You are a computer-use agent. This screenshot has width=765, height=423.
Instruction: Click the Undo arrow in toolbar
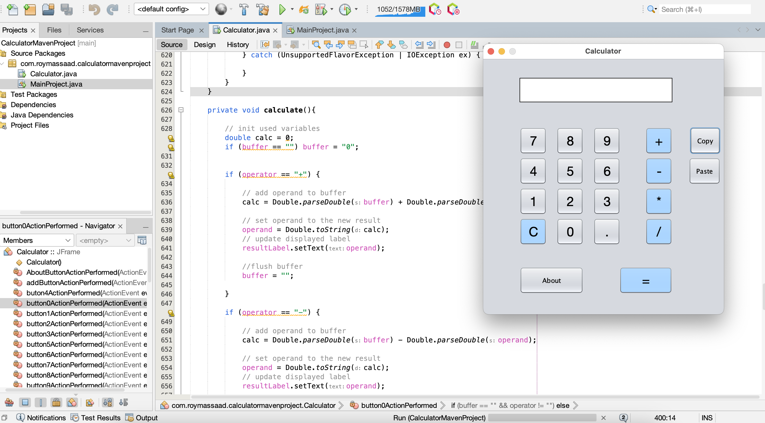(x=94, y=9)
